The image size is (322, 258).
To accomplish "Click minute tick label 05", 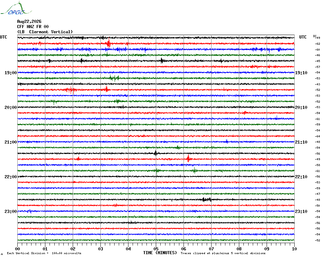I will (156, 249).
